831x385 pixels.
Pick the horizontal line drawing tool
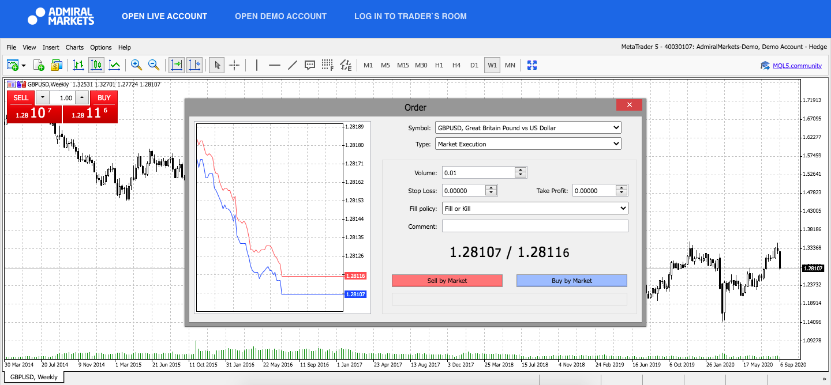point(275,65)
